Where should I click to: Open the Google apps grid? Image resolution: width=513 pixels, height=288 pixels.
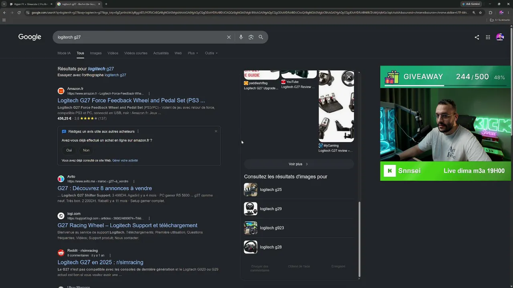[x=488, y=37]
